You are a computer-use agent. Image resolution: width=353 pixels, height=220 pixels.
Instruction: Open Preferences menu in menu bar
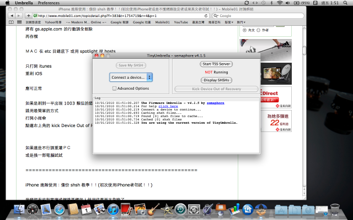(x=49, y=3)
